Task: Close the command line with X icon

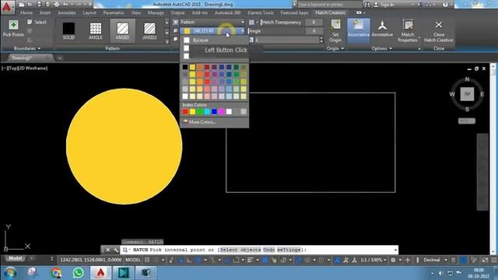Action: 107,250
